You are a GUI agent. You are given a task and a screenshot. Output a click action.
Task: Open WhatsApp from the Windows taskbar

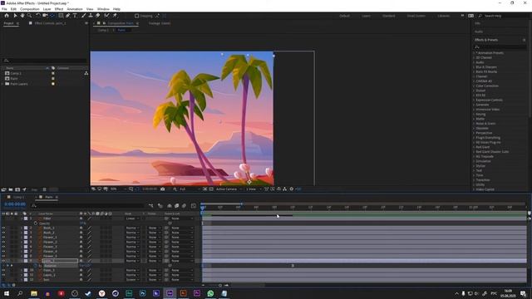pyautogui.click(x=210, y=293)
